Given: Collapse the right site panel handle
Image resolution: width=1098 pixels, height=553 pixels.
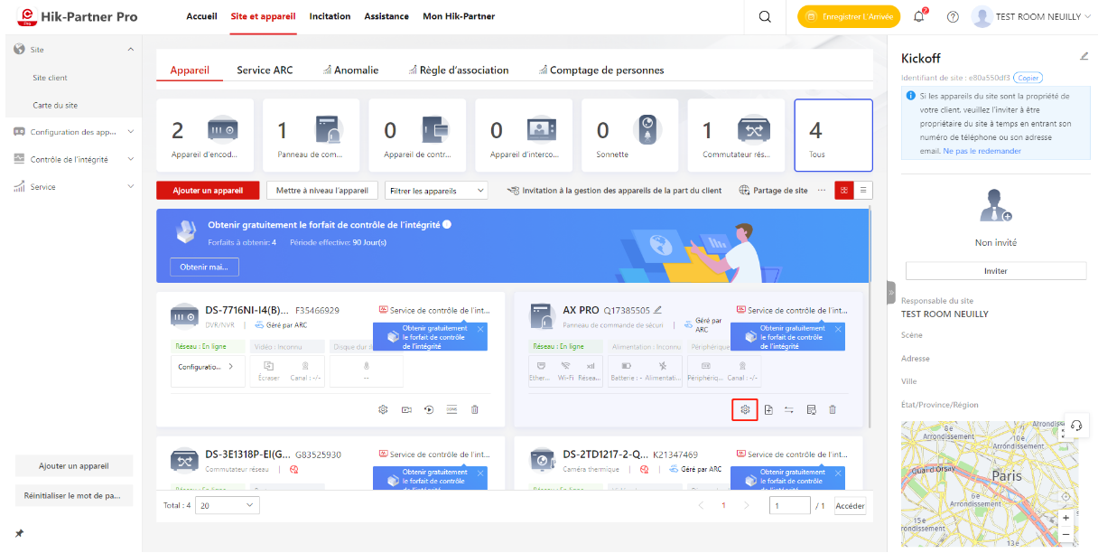Looking at the screenshot, I should 890,293.
